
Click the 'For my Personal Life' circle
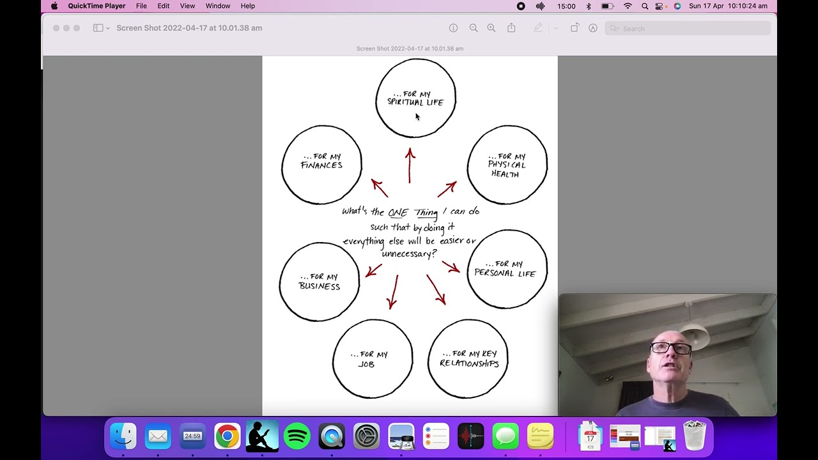(x=507, y=269)
